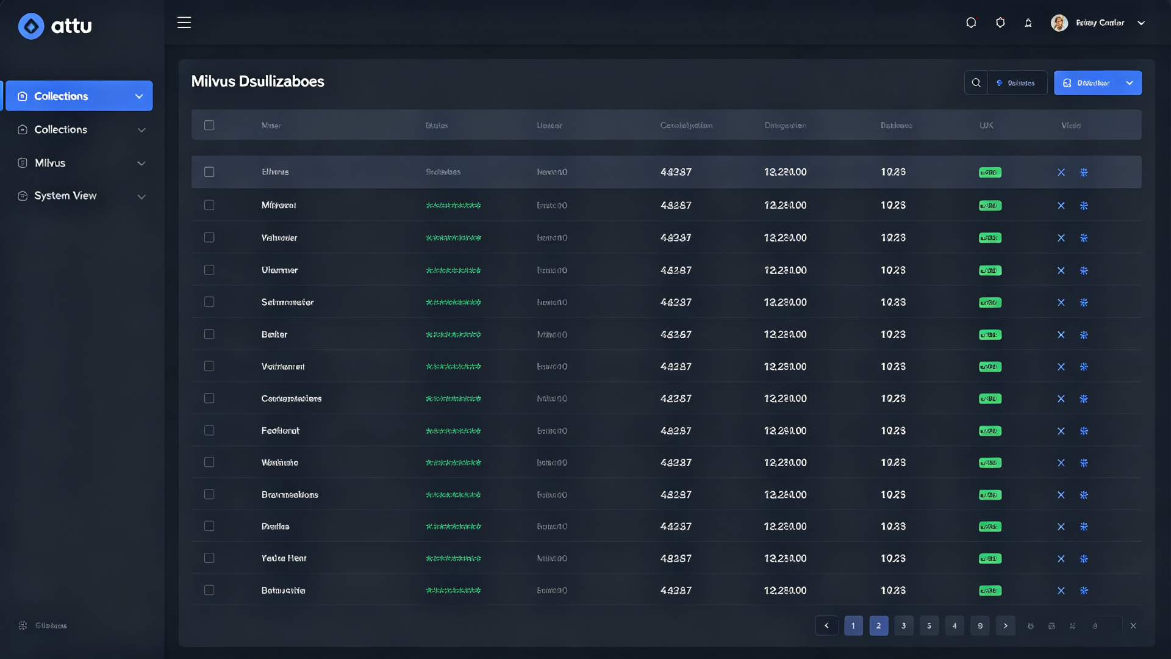Tick the checkbox in the Fedlionot row
Screen dimensions: 1171x659
(x=209, y=431)
